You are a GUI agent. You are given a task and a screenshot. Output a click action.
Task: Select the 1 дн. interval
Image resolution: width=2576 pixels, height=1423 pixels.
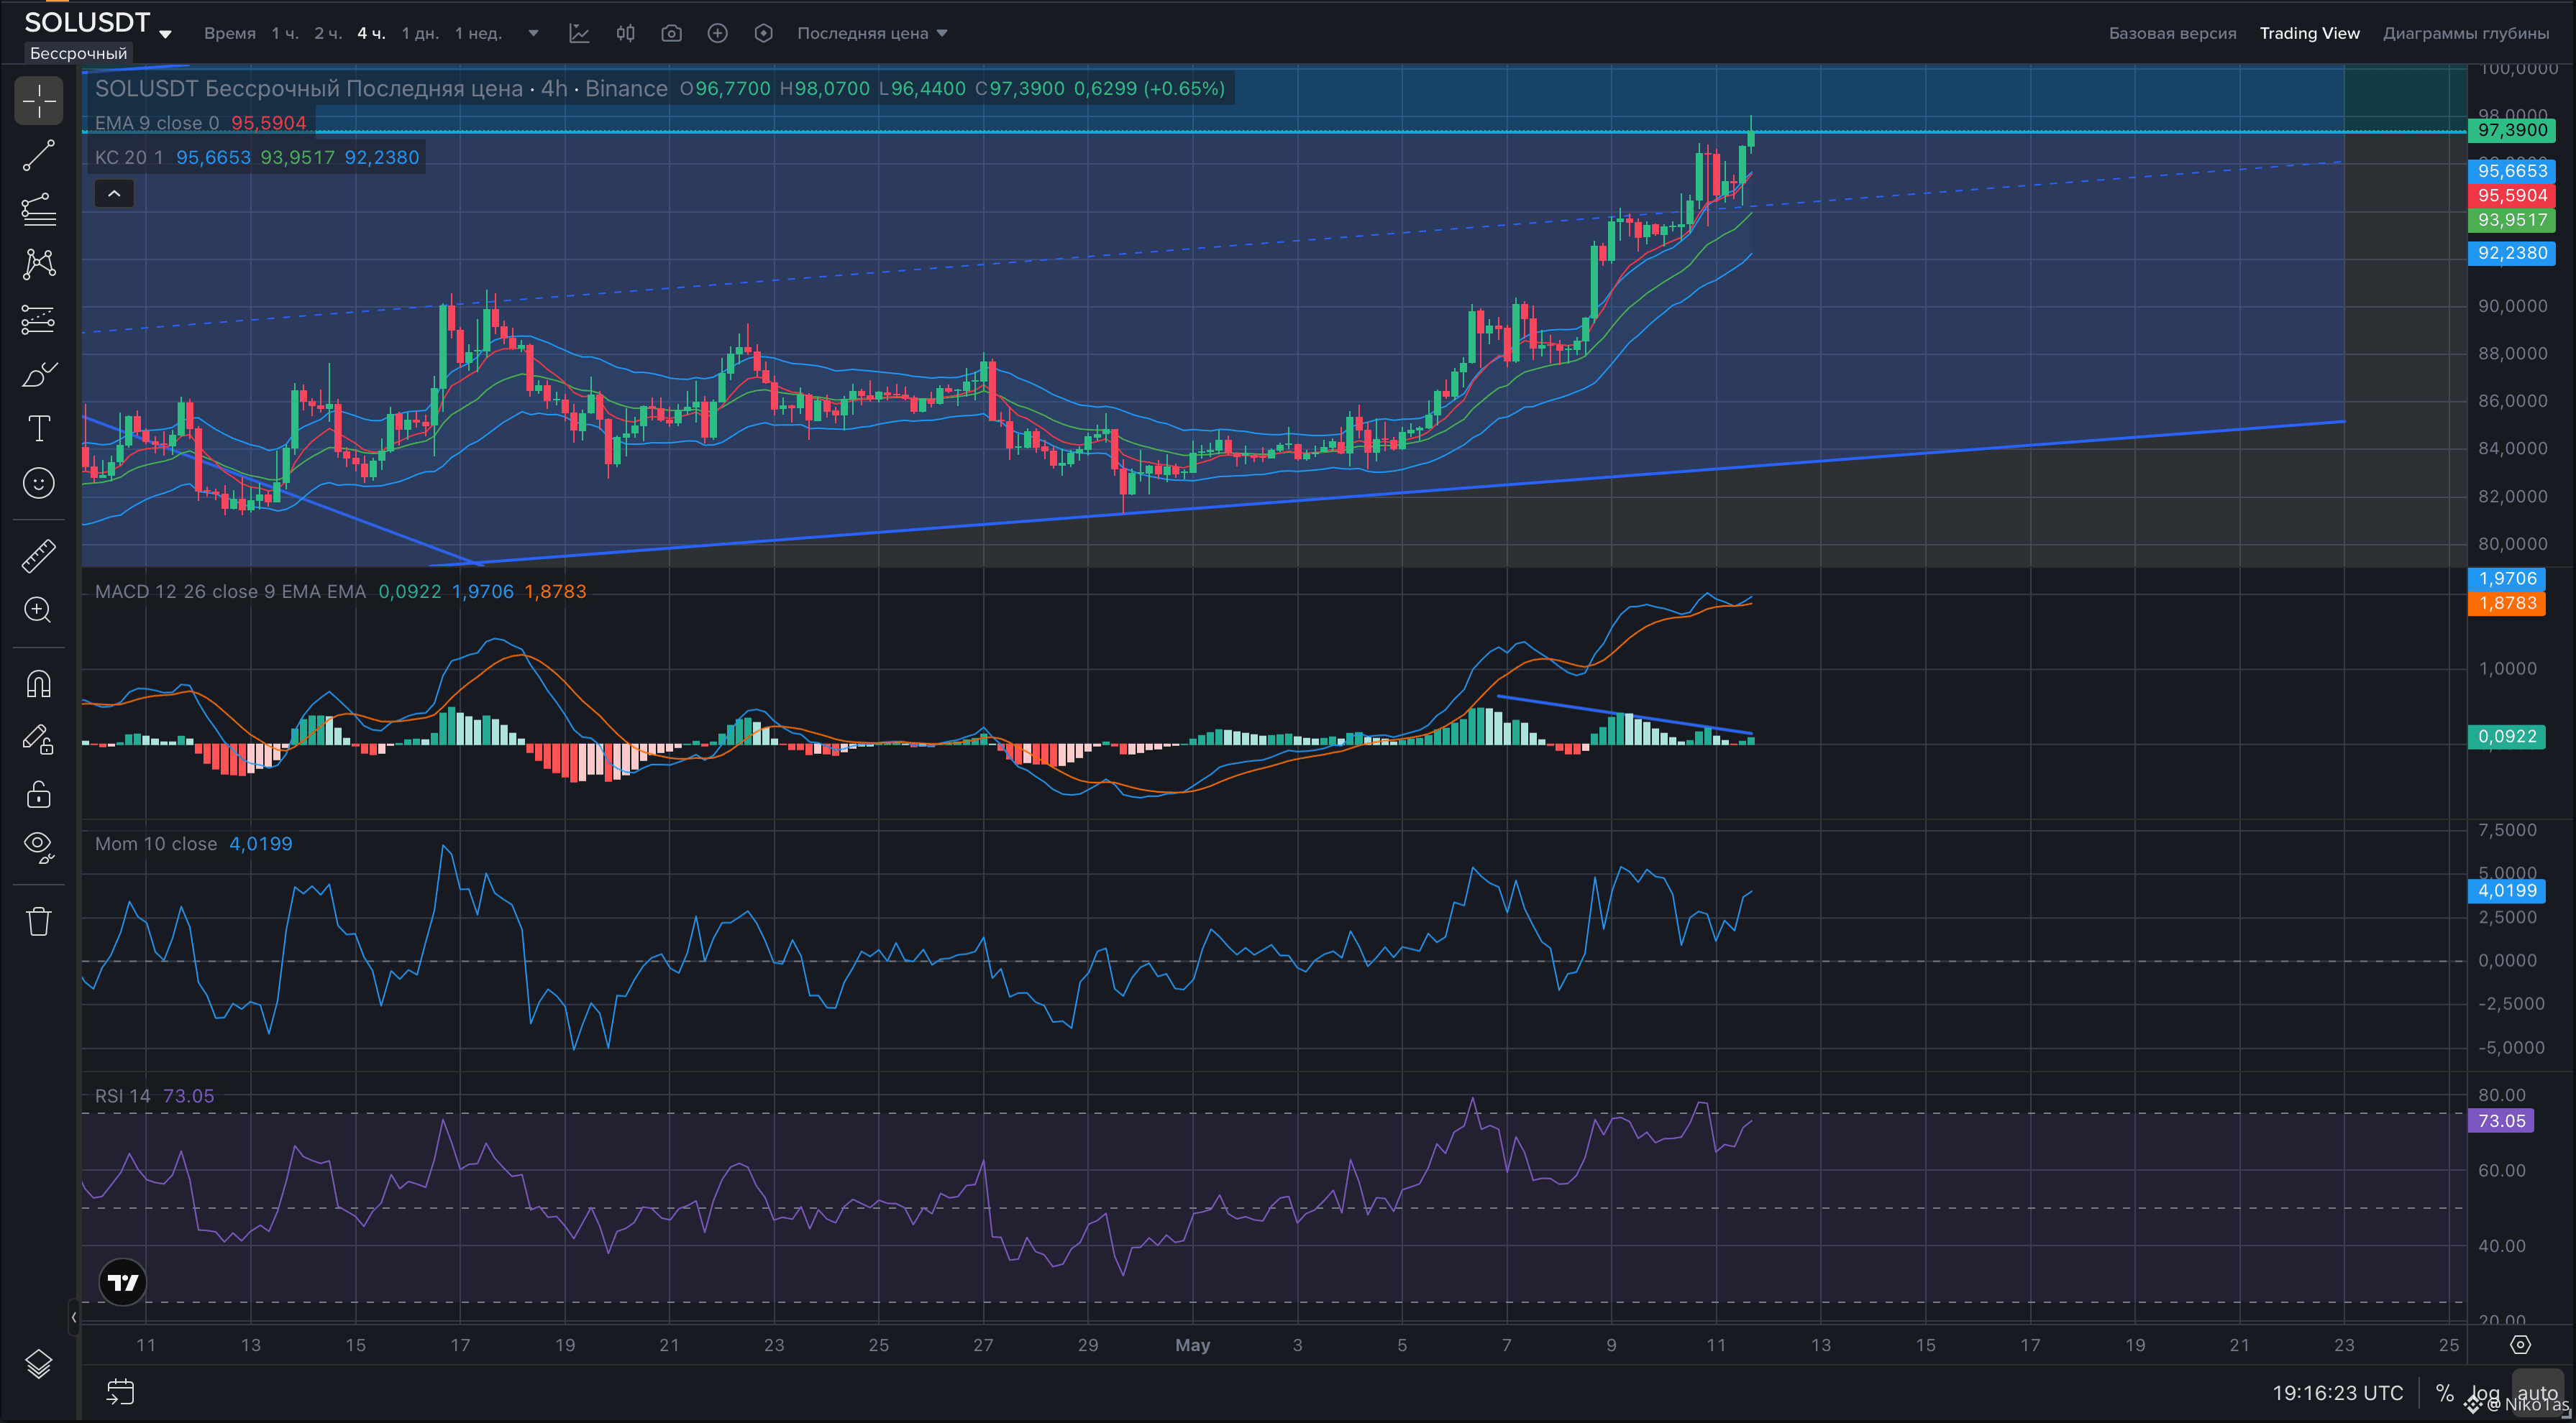pos(420,33)
